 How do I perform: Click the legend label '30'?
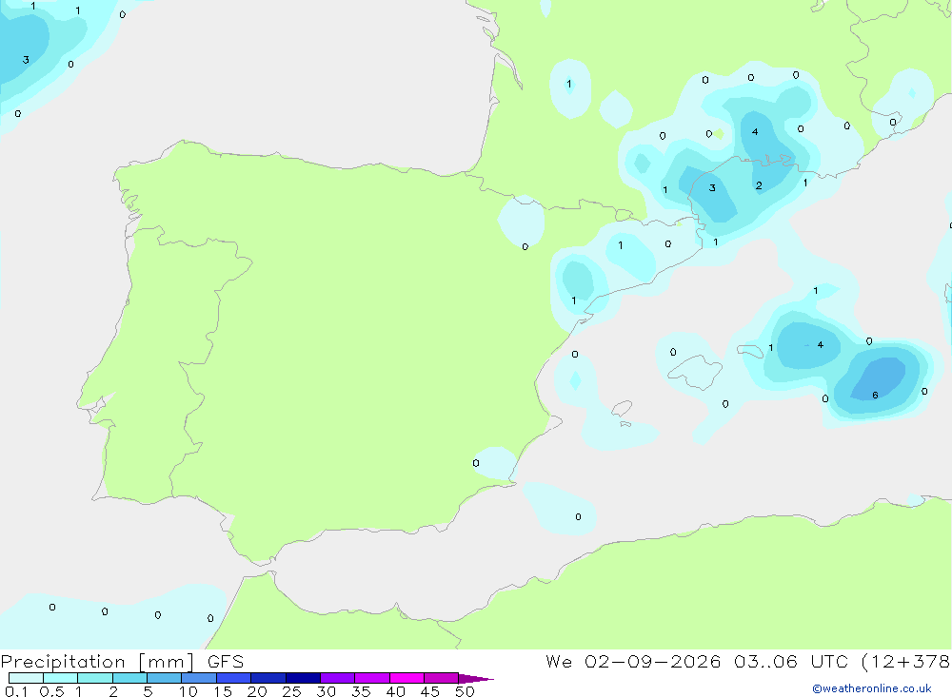[326, 691]
